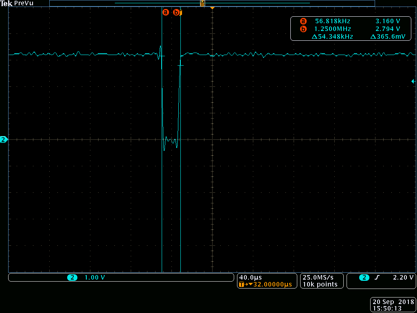
Task: Click the orange trigger position indicator
Action: coord(212,7)
